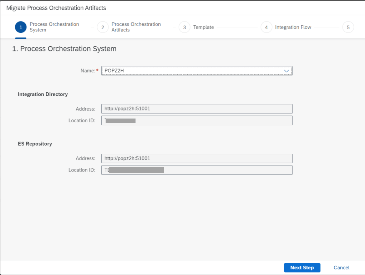This screenshot has width=365, height=275.
Task: Cancel the migration dialog
Action: (341, 268)
